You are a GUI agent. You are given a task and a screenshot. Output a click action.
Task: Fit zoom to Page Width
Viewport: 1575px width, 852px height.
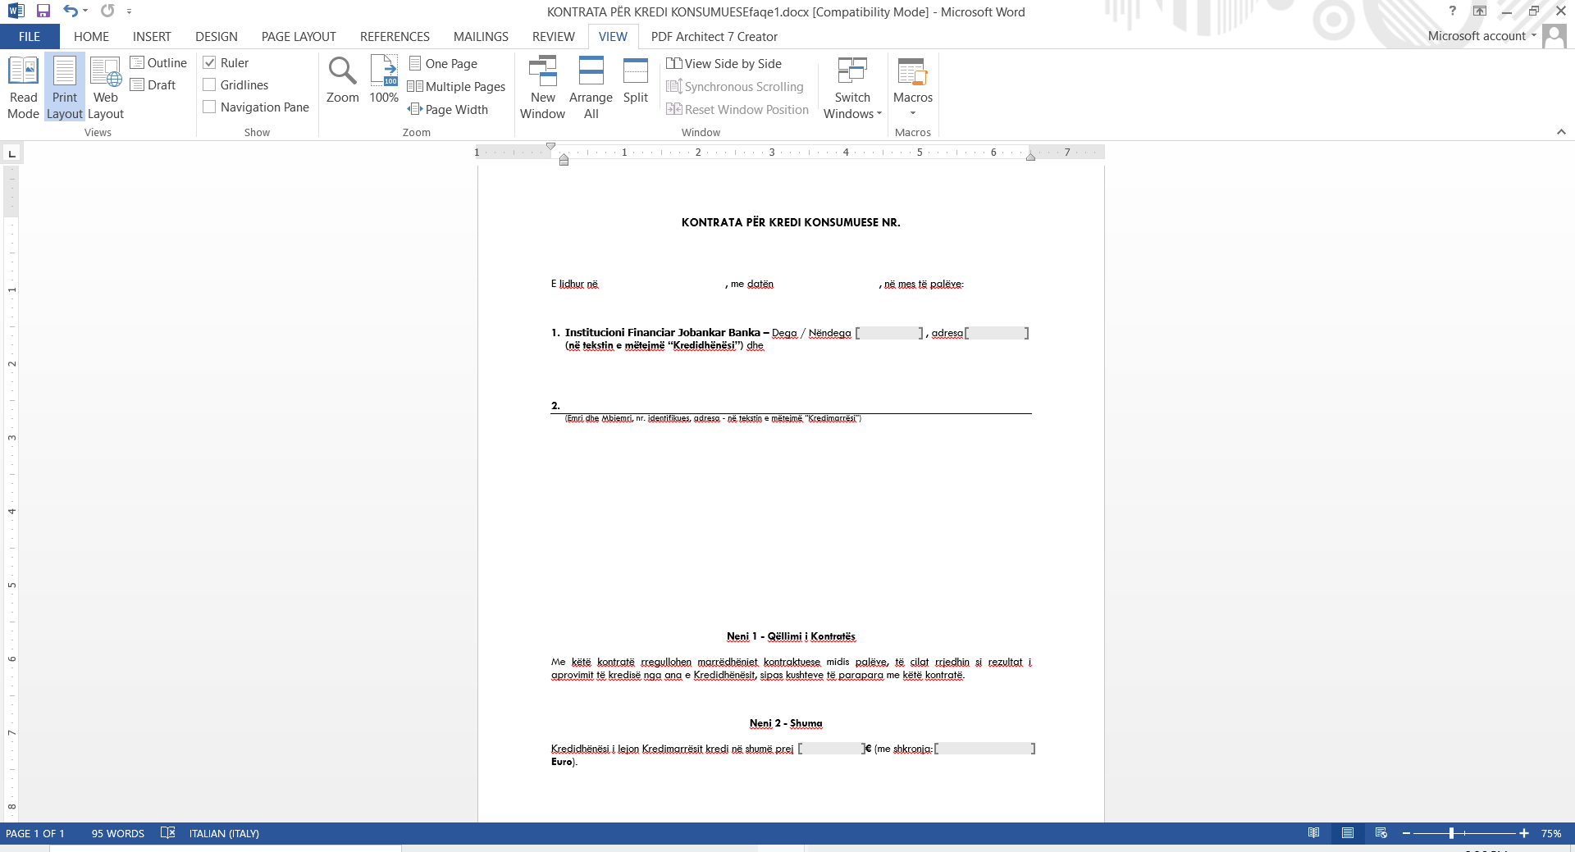(x=448, y=109)
